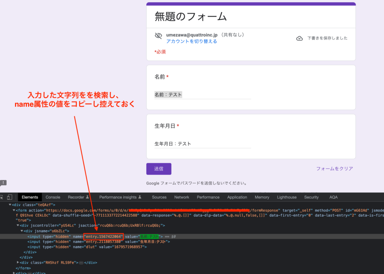
Task: Open the Elements tab
Action: (30, 197)
